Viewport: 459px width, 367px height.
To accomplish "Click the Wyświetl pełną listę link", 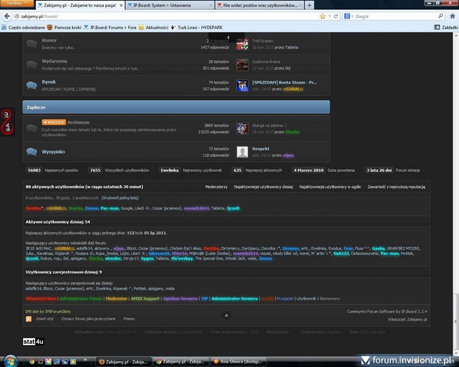I will coord(120,198).
